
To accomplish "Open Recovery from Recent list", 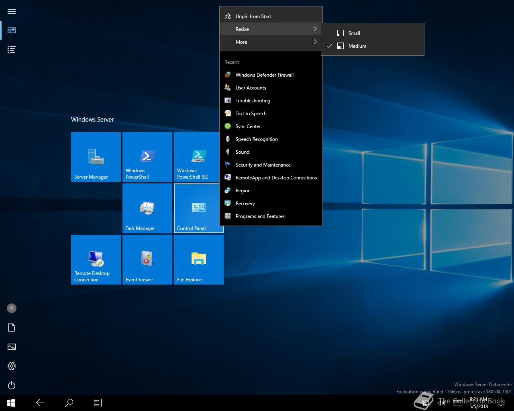I will [271, 203].
